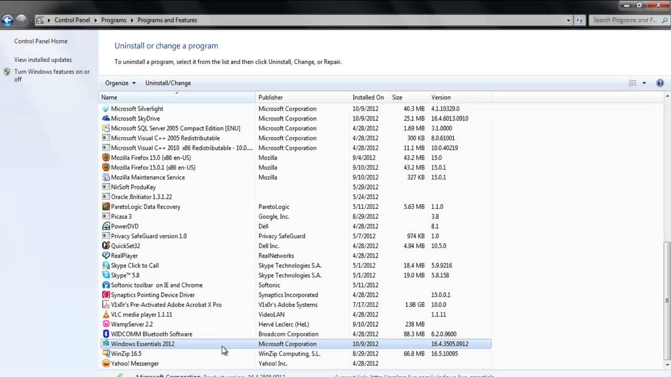Open help with the question mark icon

pos(660,83)
